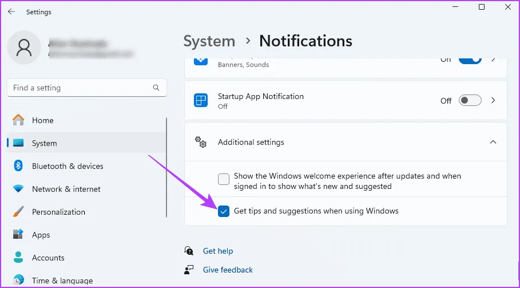Image resolution: width=520 pixels, height=288 pixels.
Task: Click the Additional settings gears icon
Action: coord(200,142)
